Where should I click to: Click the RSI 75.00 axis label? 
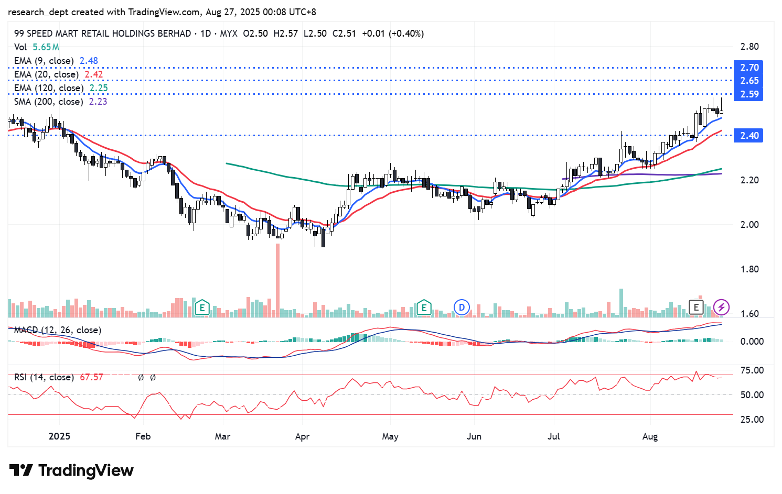coord(752,370)
